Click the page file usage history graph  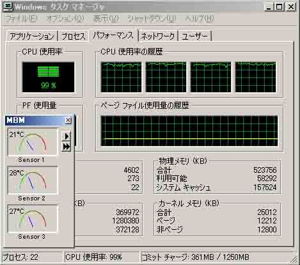click(189, 131)
